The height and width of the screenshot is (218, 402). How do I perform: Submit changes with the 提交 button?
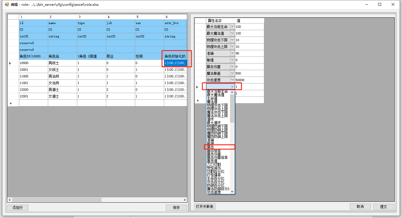[x=383, y=207]
